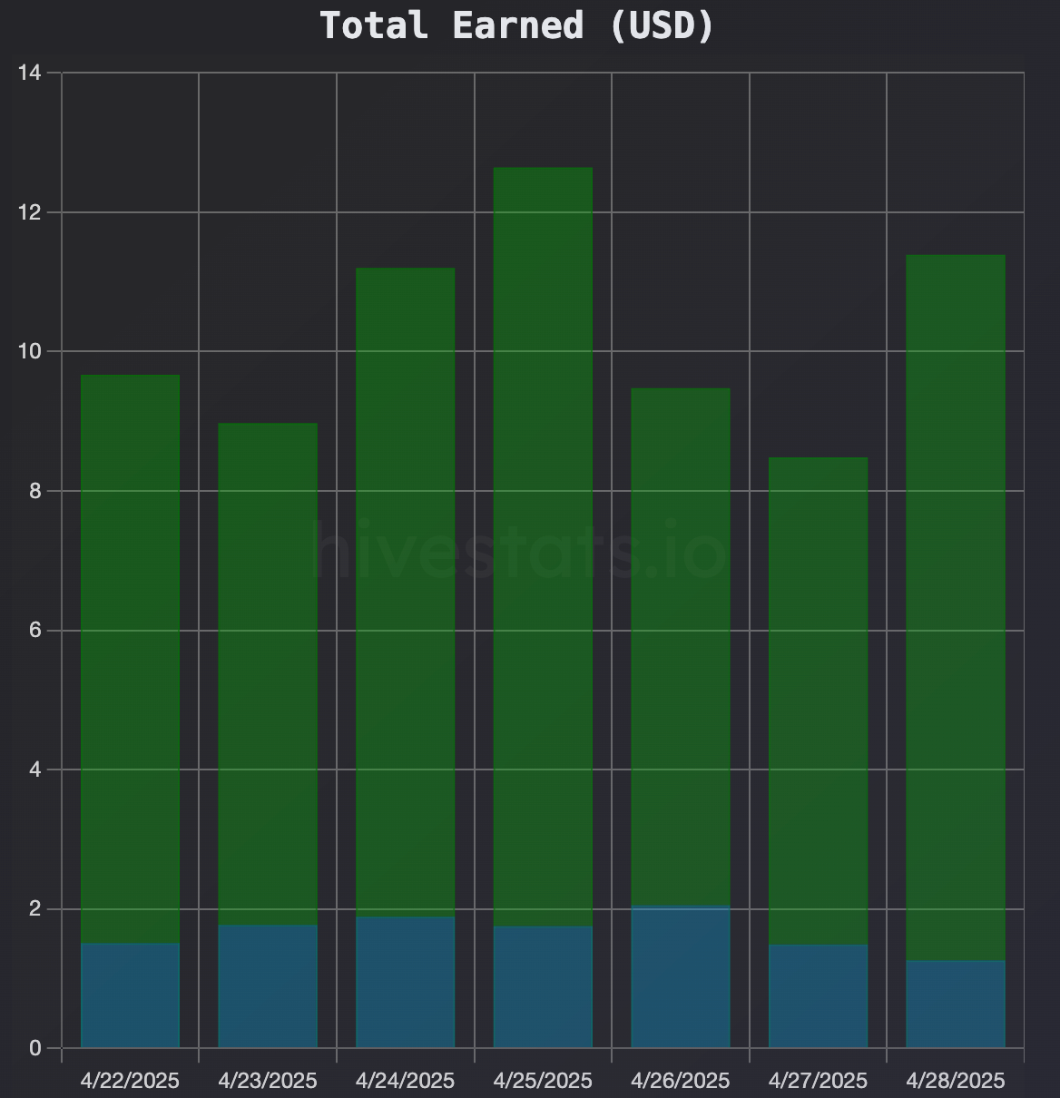Click the x-axis label 4/22/2025
The image size is (1060, 1098).
(130, 1081)
